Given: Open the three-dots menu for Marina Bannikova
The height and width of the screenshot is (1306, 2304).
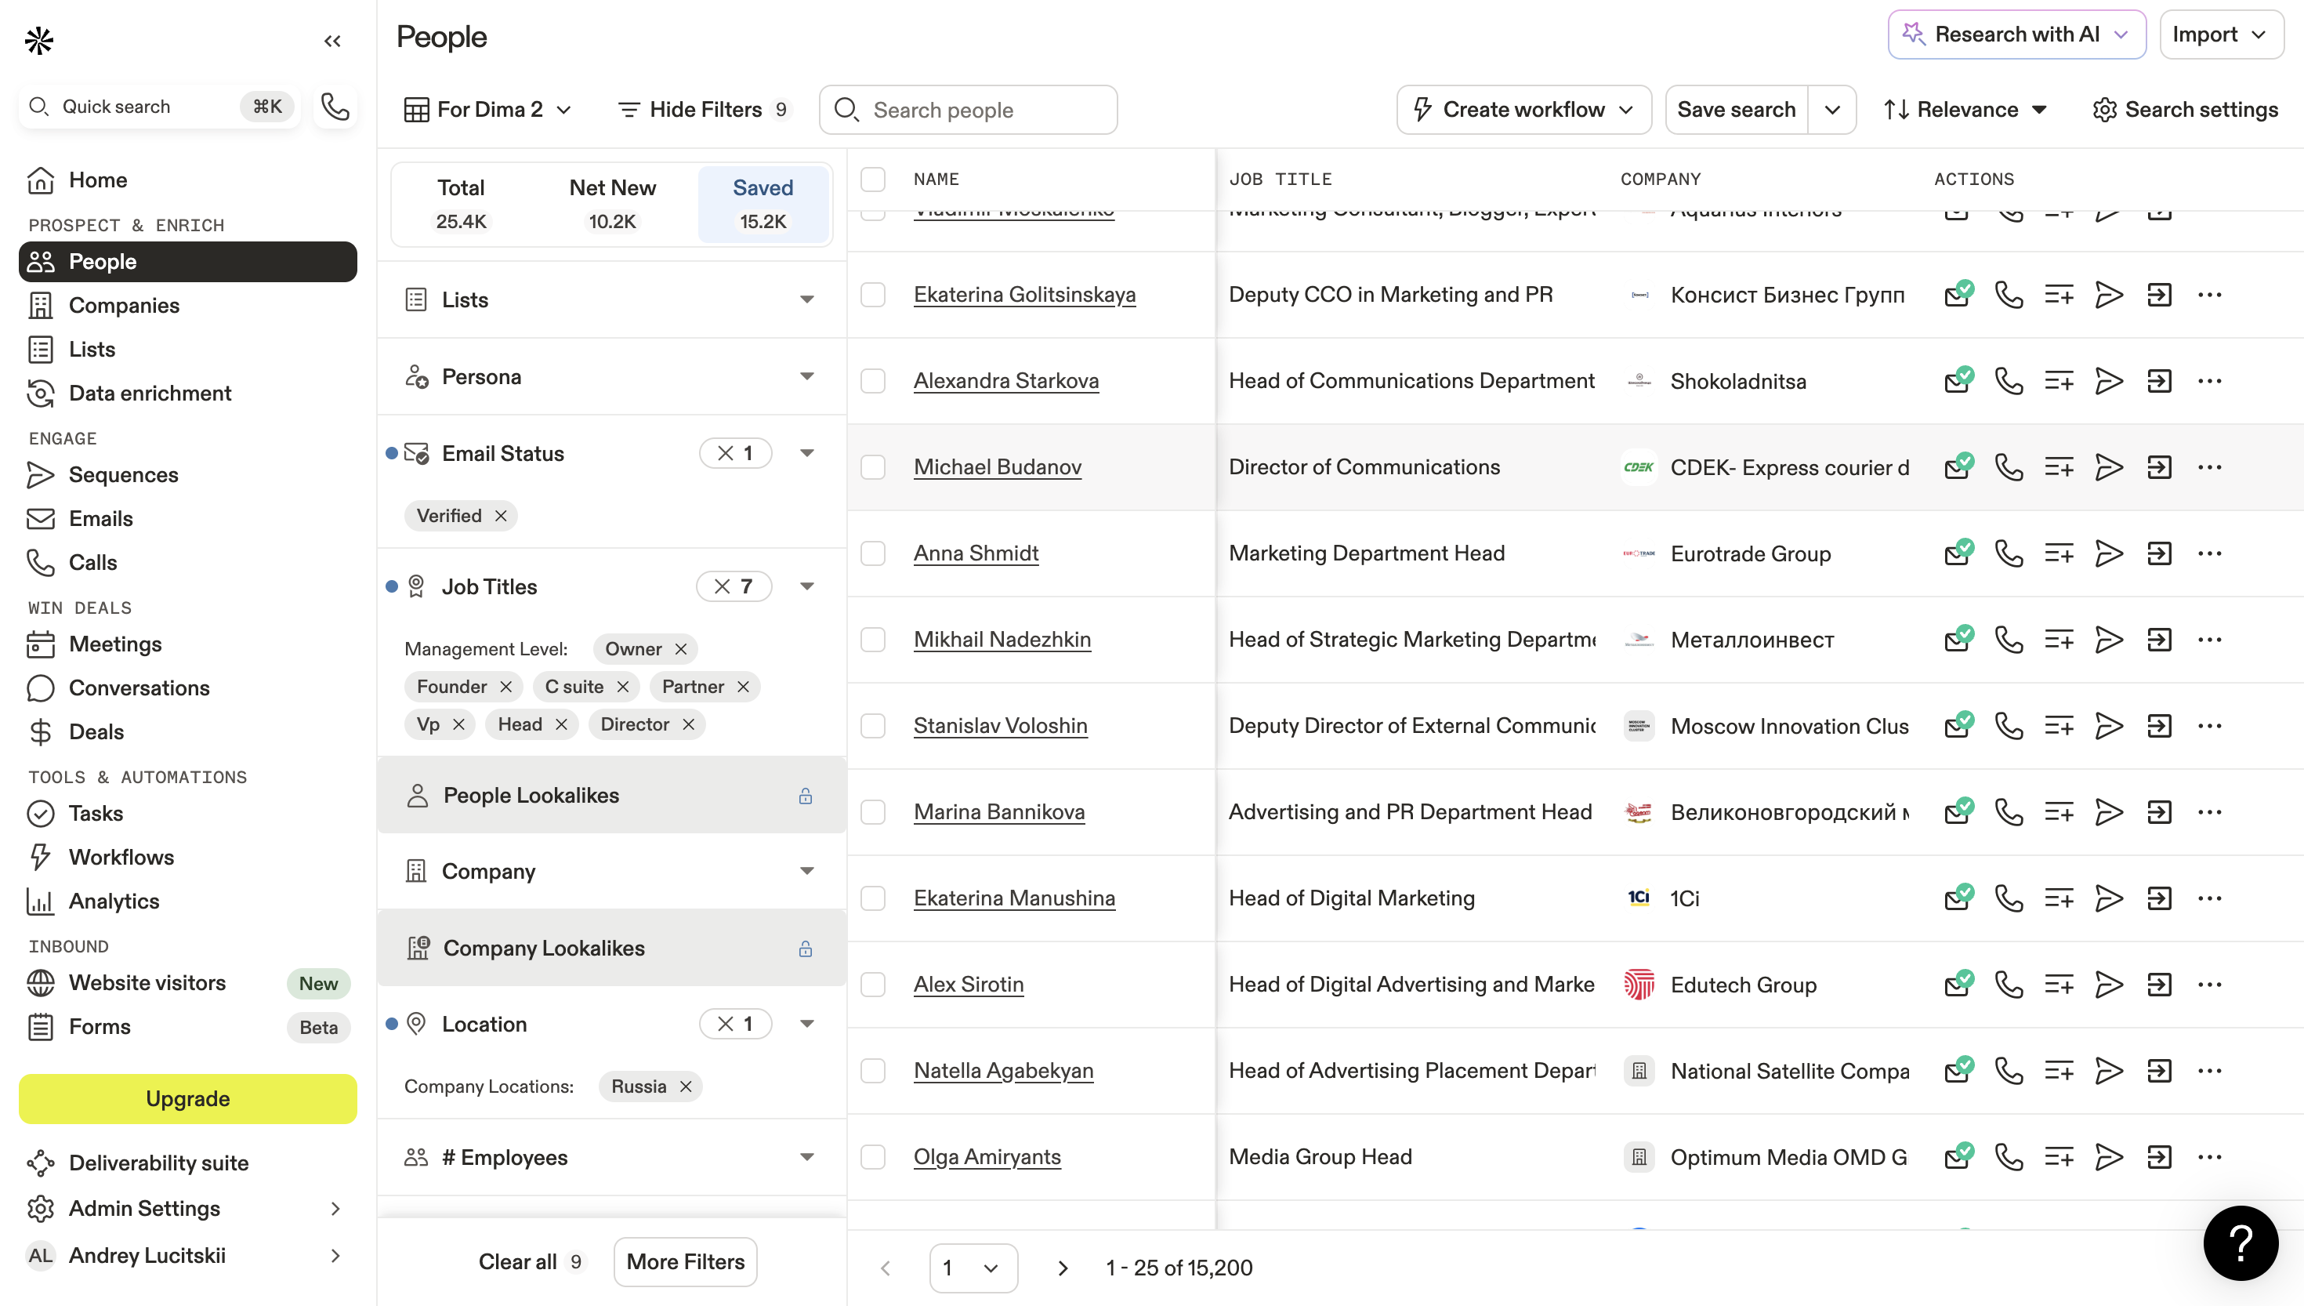Looking at the screenshot, I should [x=2209, y=812].
